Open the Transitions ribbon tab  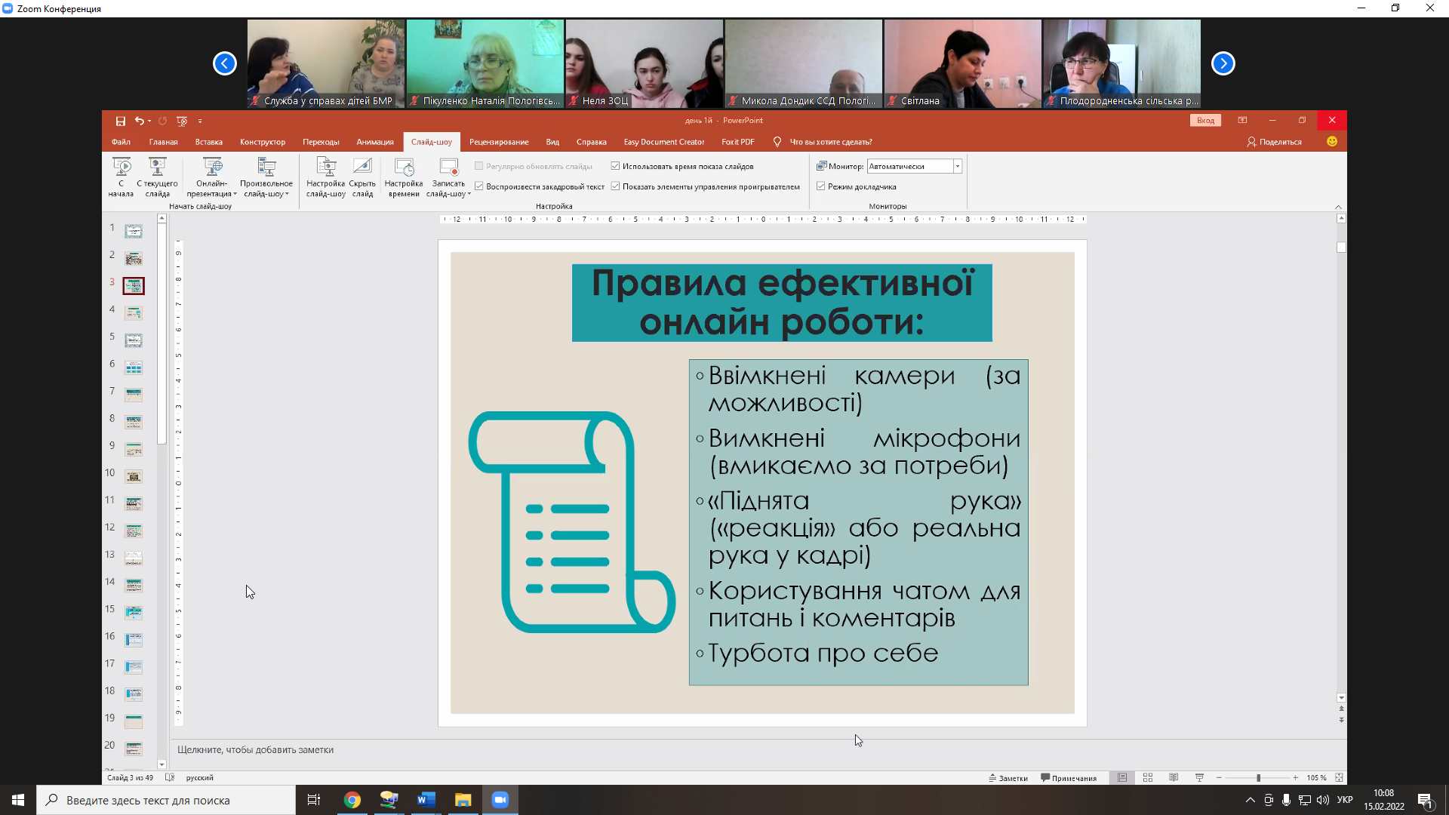click(x=321, y=142)
